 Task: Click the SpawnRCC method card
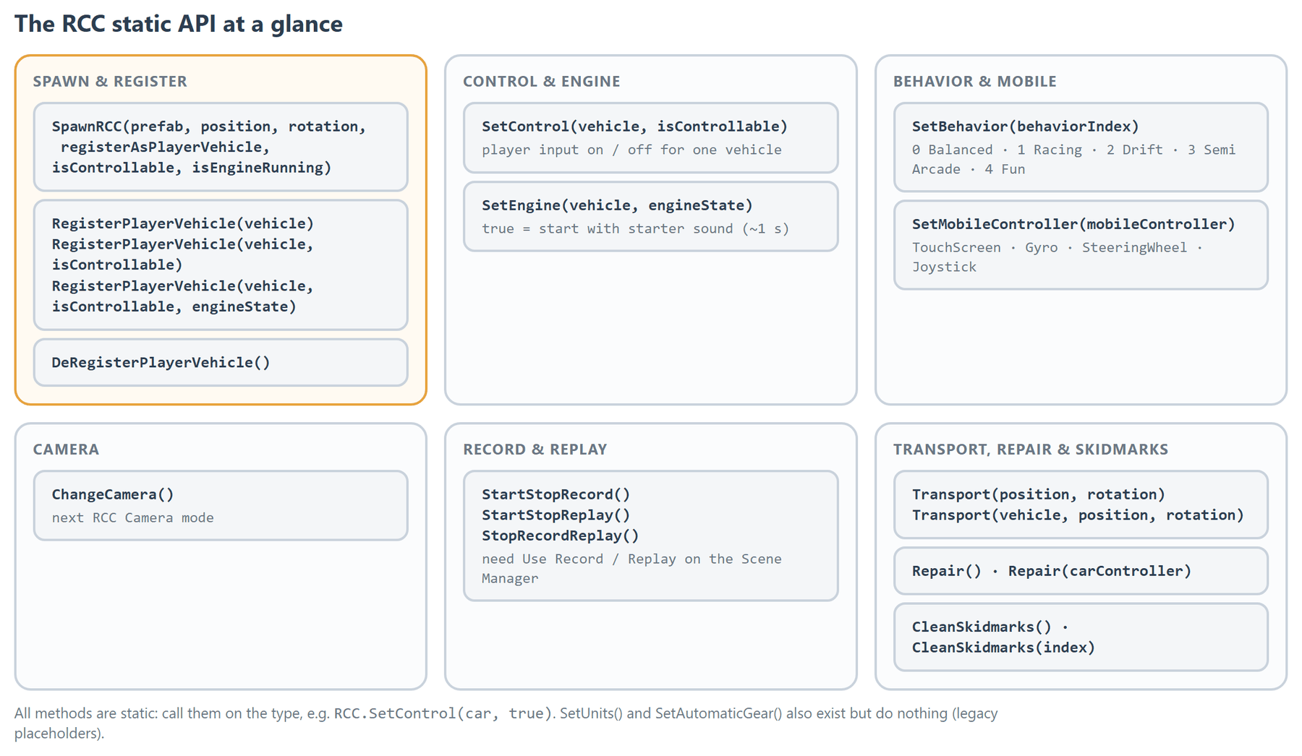click(x=221, y=147)
